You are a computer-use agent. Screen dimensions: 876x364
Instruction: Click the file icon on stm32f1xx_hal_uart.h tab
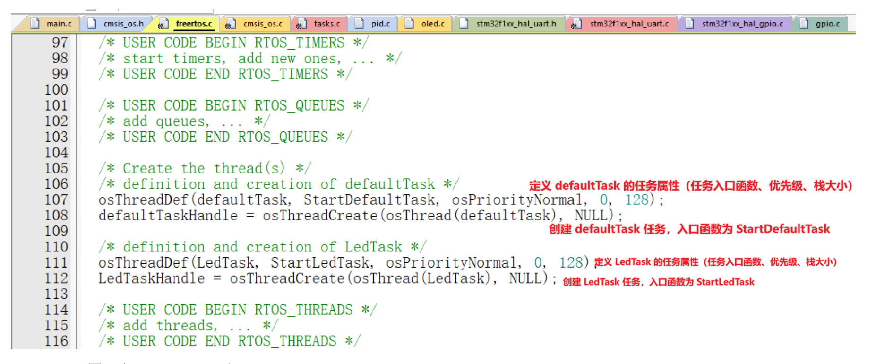coord(464,23)
